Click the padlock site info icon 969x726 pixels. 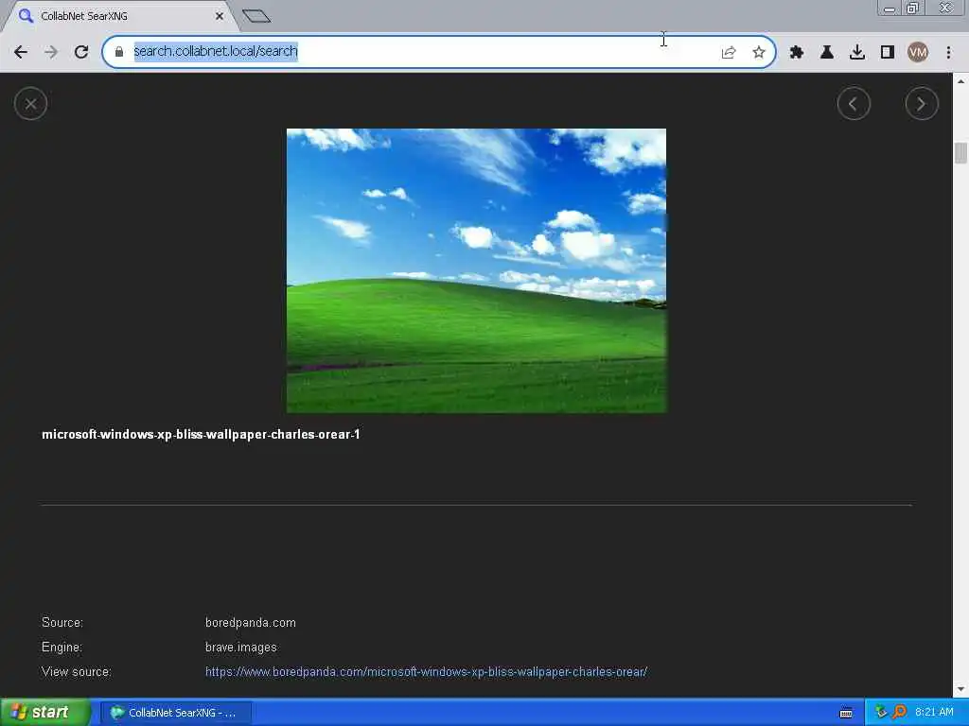pyautogui.click(x=119, y=52)
